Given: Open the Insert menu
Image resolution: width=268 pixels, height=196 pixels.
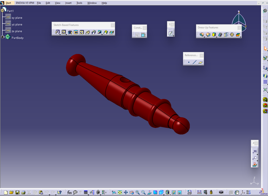Looking at the screenshot, I should (x=68, y=3).
